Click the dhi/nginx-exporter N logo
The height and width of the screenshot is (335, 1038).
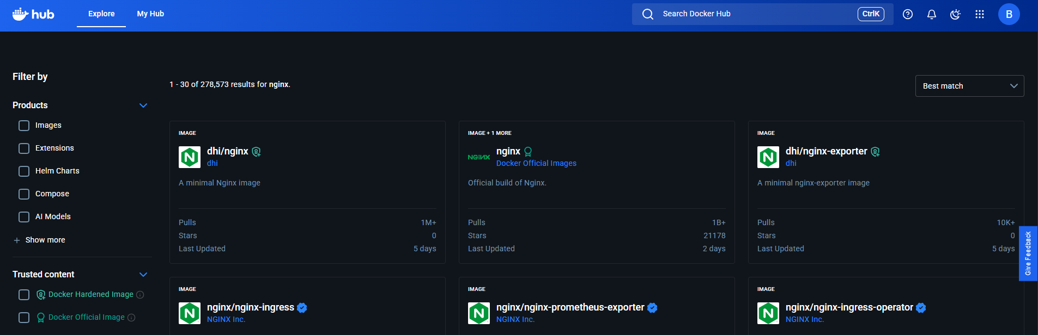click(768, 157)
